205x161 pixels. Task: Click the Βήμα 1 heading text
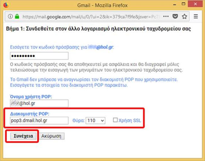click(98, 29)
